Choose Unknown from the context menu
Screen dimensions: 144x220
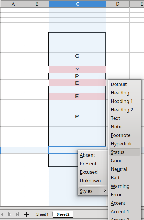[93, 181]
